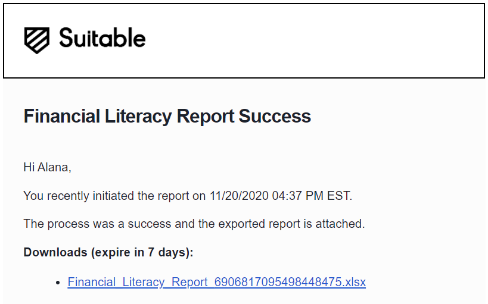Click the Suitable wordmark text
This screenshot has width=488, height=304.
[102, 37]
